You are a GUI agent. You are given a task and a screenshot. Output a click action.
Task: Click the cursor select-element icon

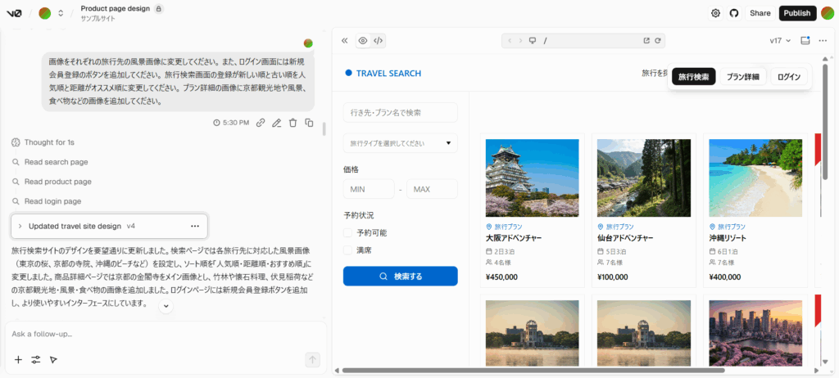[53, 360]
